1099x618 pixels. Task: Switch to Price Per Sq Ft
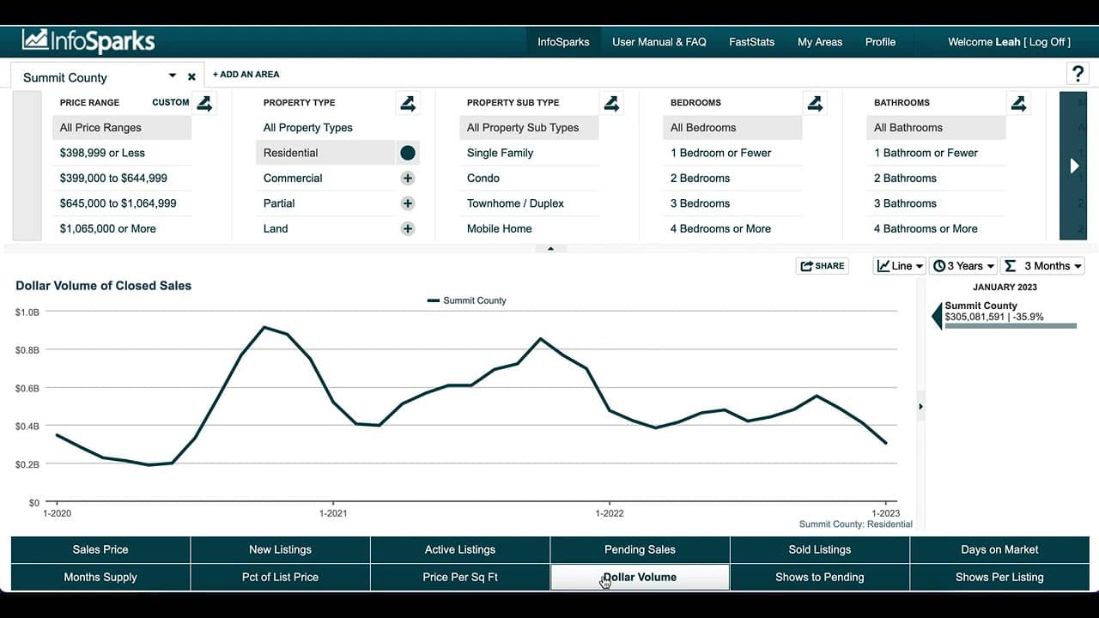(460, 578)
